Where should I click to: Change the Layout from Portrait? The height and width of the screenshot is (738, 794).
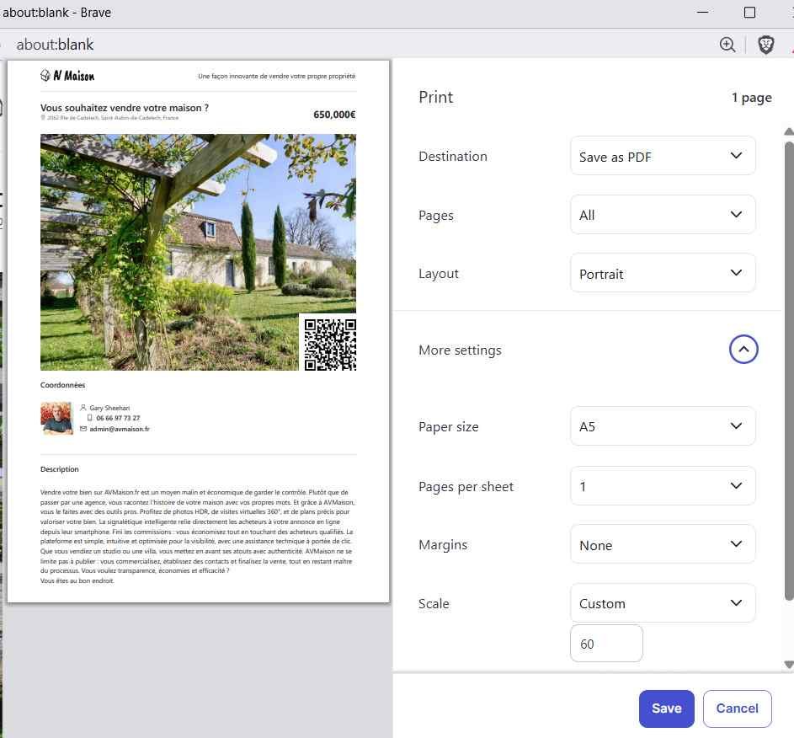[662, 273]
